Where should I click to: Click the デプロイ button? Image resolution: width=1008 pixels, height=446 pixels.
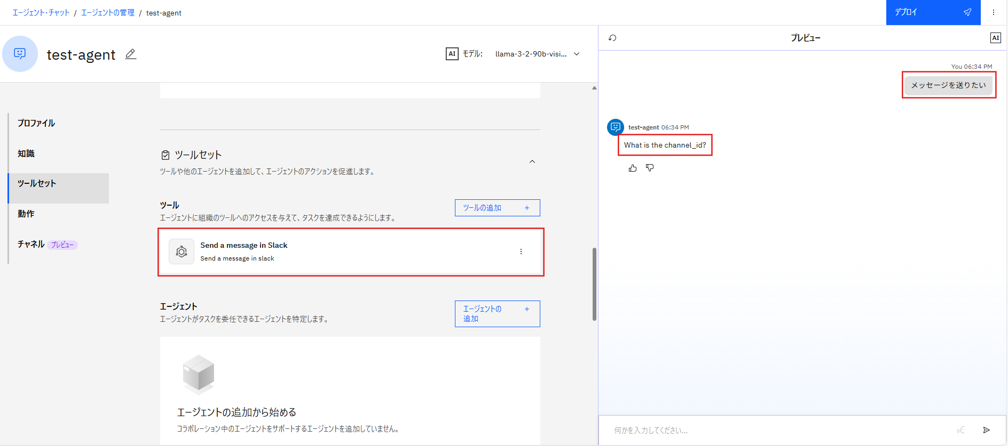tap(933, 12)
